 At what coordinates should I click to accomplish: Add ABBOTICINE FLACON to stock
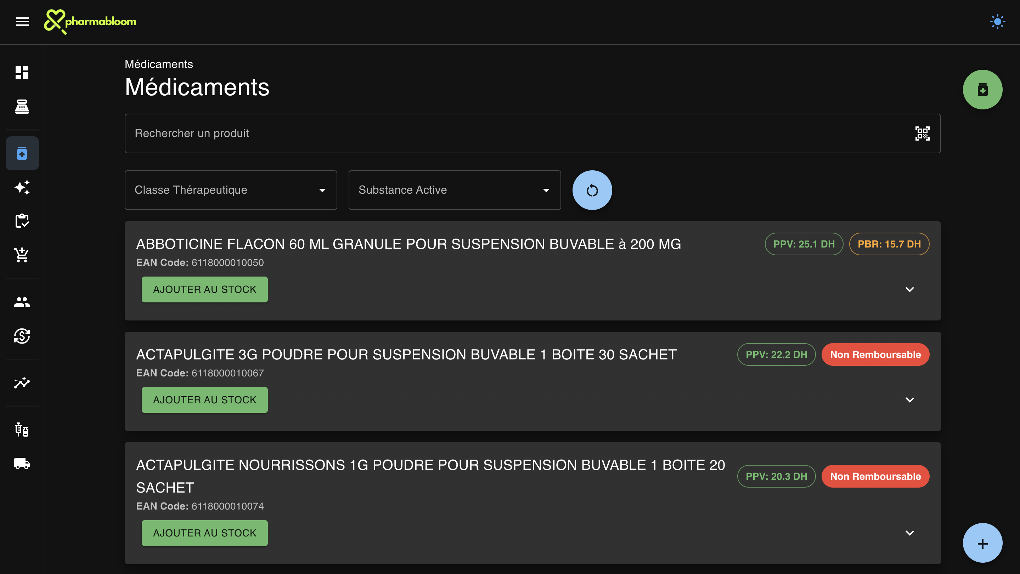[x=205, y=289]
